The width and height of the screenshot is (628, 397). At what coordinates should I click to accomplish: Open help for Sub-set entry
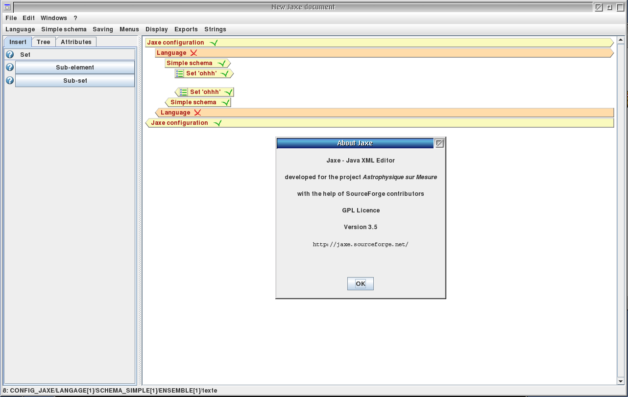pyautogui.click(x=10, y=80)
